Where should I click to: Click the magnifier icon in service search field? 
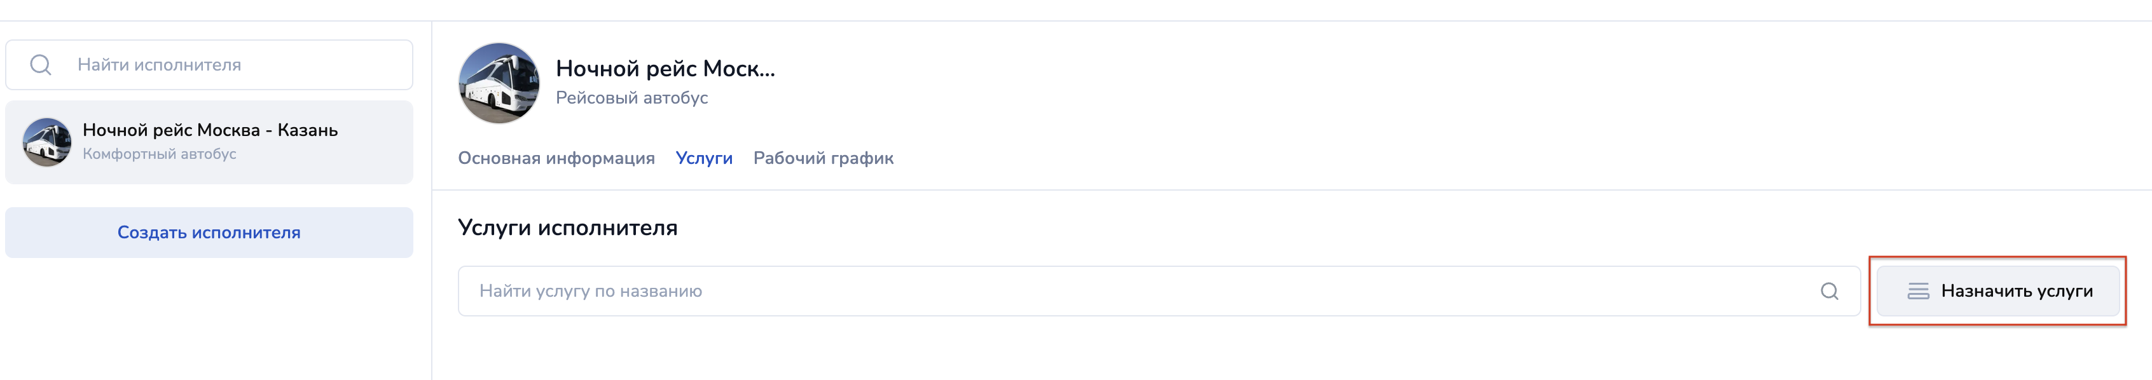click(1829, 292)
